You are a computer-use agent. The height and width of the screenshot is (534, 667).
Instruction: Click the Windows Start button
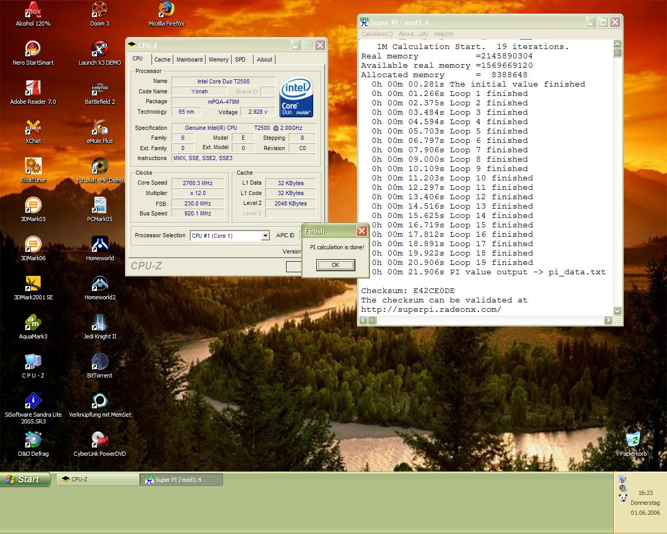25,479
